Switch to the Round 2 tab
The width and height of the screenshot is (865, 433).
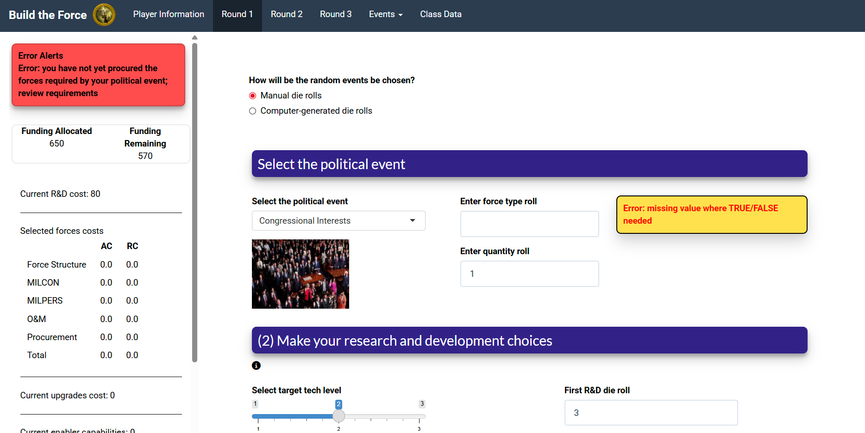tap(286, 14)
